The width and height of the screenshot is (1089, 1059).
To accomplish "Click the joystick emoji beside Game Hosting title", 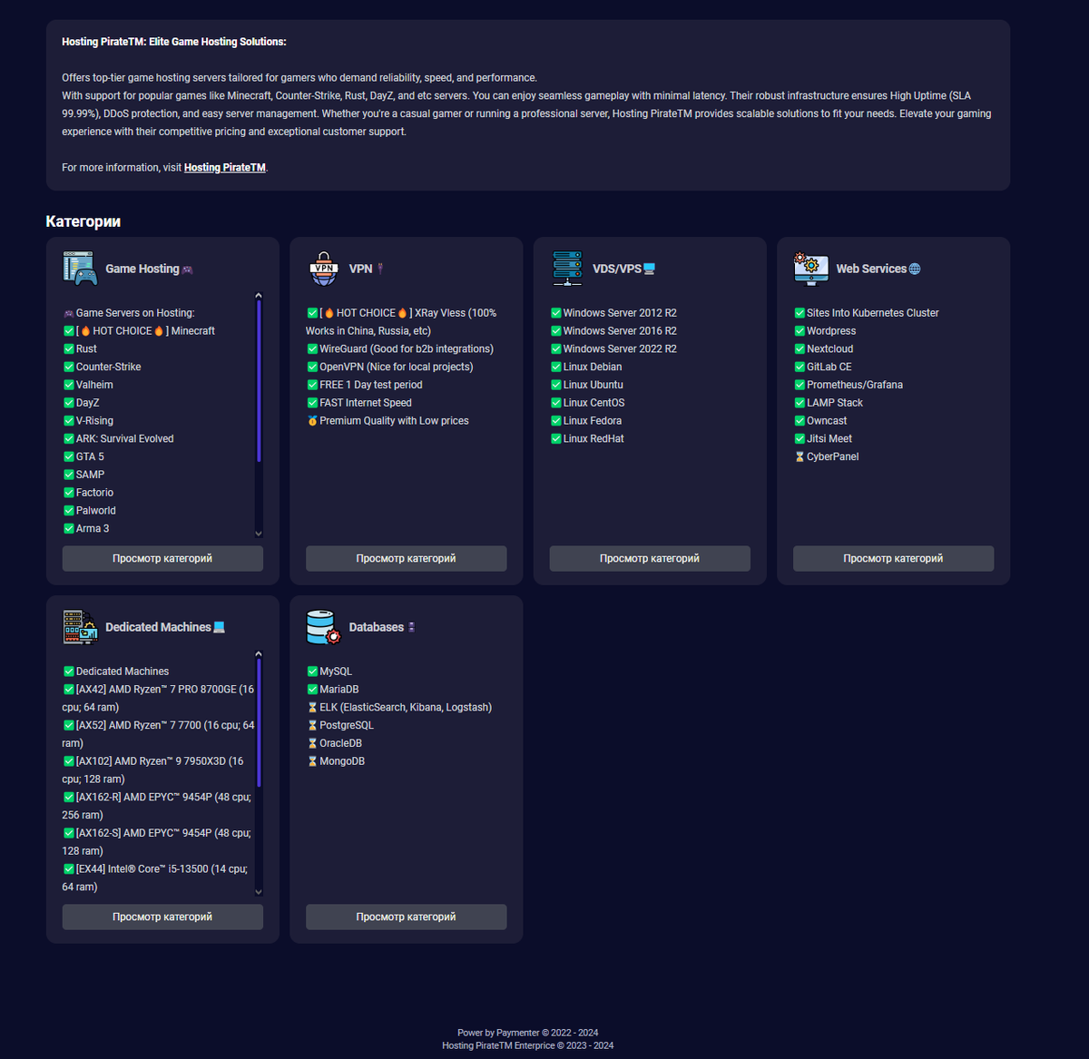I will pyautogui.click(x=188, y=270).
